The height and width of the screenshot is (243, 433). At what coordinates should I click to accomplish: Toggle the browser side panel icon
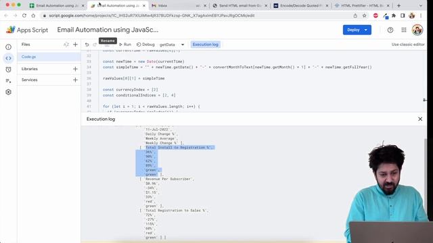click(x=403, y=16)
